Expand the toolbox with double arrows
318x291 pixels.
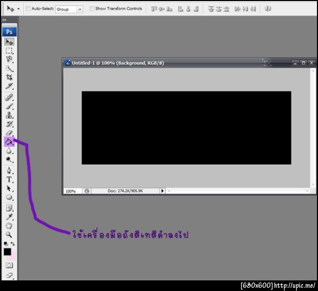(4, 20)
